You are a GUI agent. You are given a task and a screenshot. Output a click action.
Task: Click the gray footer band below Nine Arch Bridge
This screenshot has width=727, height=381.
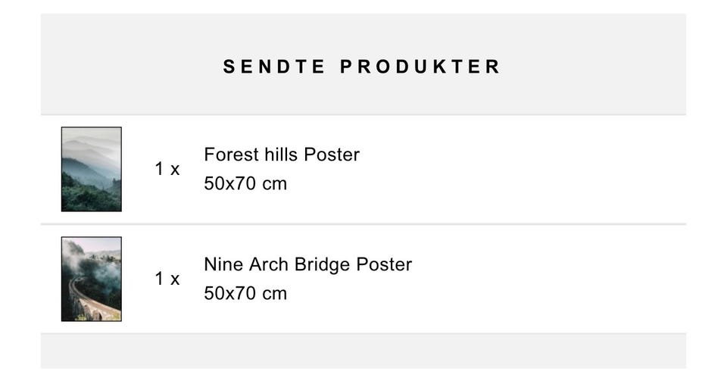363,351
